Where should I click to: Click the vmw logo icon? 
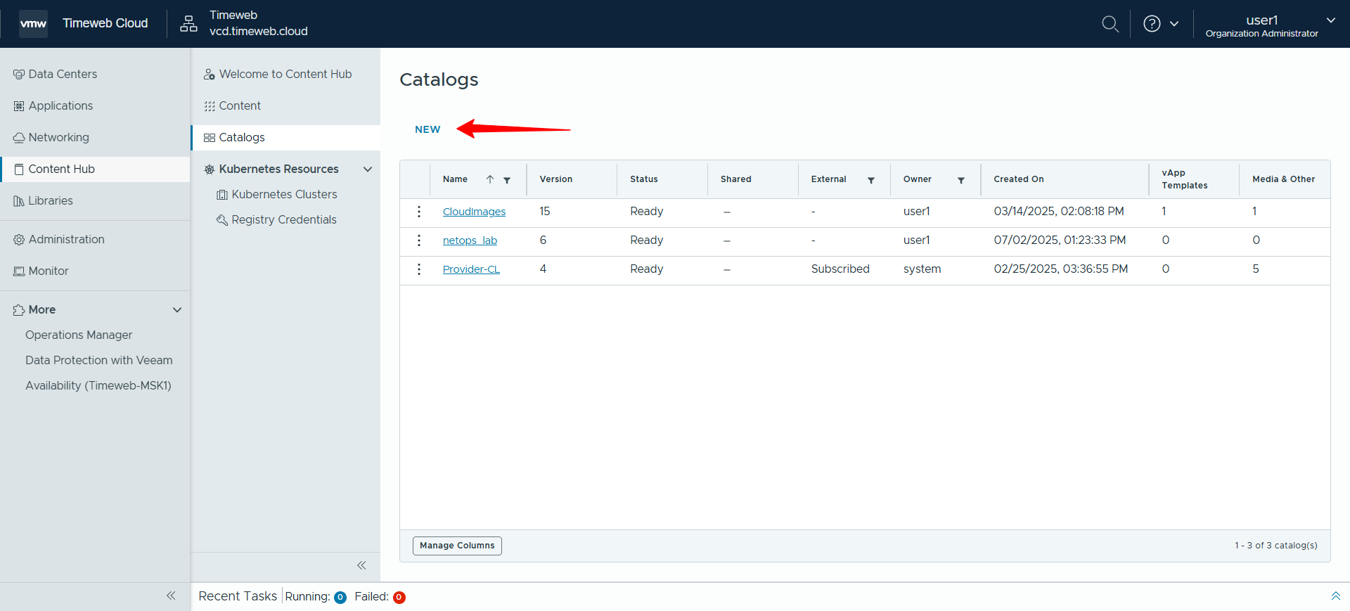tap(33, 24)
